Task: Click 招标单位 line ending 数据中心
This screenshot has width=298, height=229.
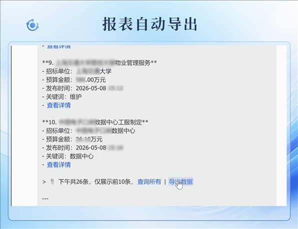Action: coord(89,131)
